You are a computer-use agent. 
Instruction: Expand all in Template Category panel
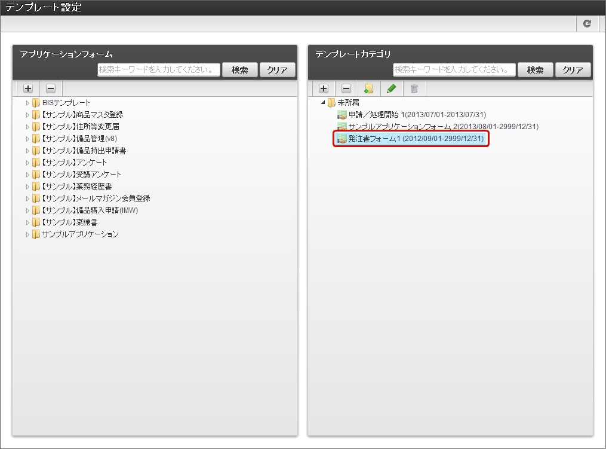point(324,88)
